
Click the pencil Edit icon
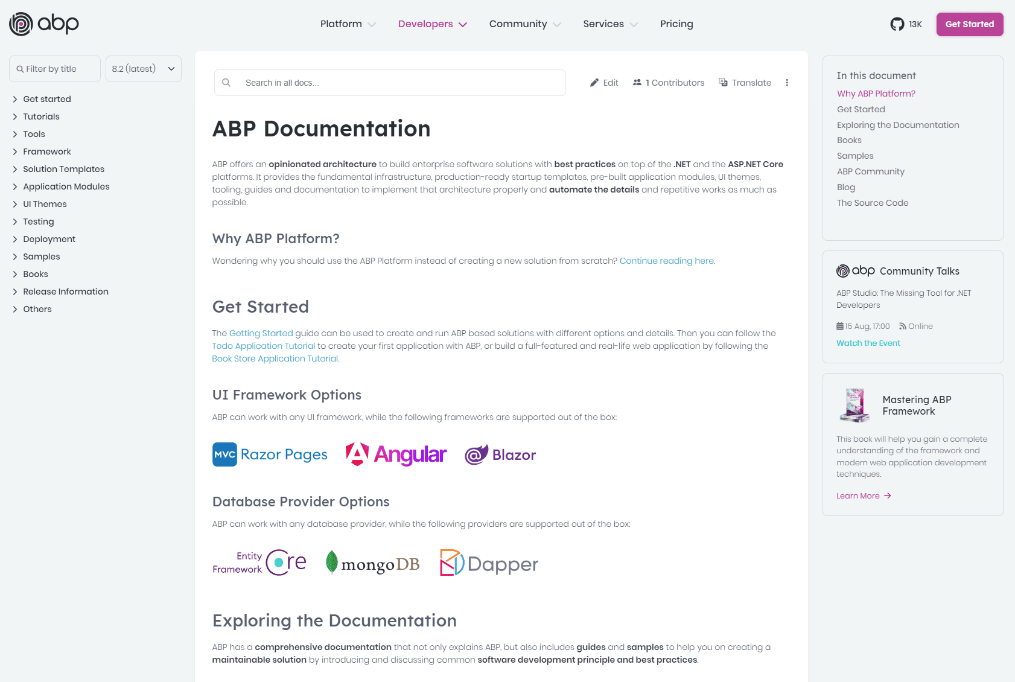tap(594, 83)
